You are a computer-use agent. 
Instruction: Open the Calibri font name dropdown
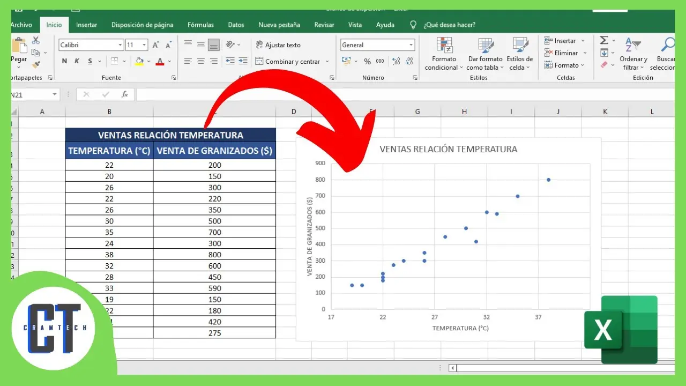(x=120, y=45)
